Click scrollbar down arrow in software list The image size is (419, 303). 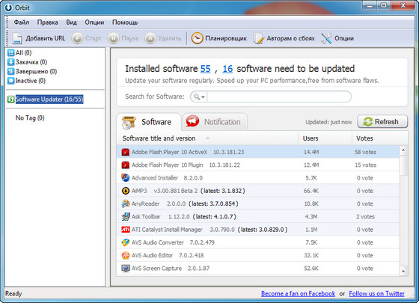403,271
